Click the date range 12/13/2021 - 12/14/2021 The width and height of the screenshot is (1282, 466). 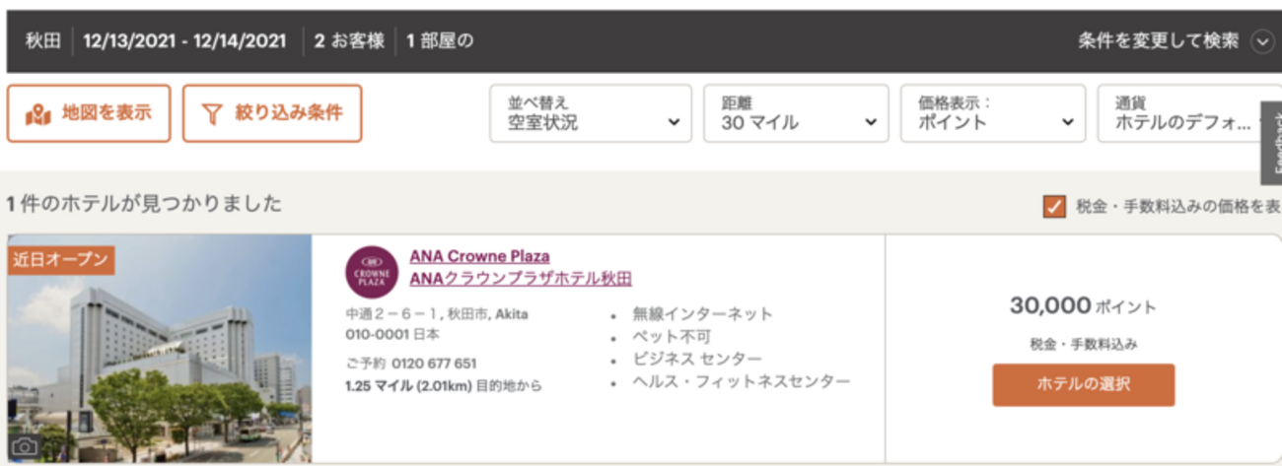point(184,41)
